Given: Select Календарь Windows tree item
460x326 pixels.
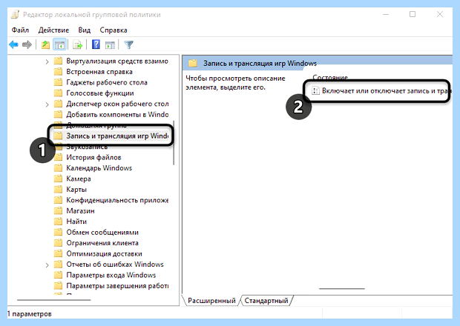Looking at the screenshot, I should (99, 168).
